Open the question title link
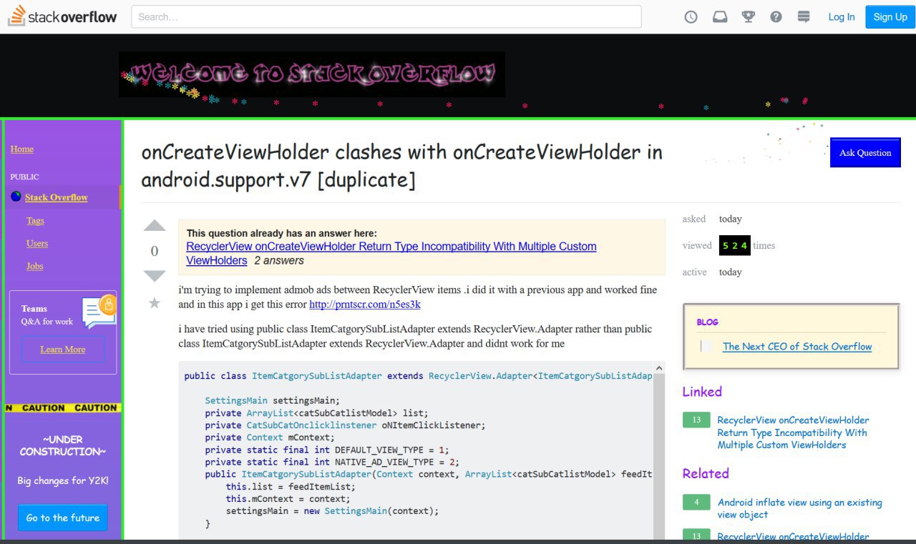 (x=402, y=165)
